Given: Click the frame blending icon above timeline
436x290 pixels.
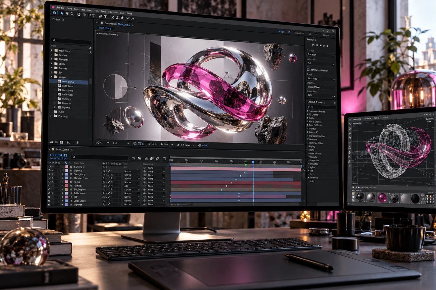Looking at the screenshot, I should pyautogui.click(x=152, y=159).
